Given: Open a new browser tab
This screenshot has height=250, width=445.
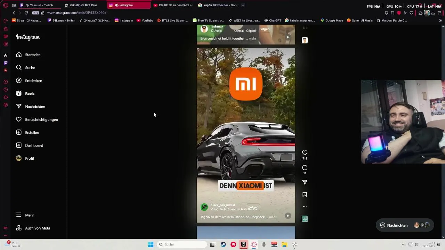Looking at the screenshot, I should 243,5.
